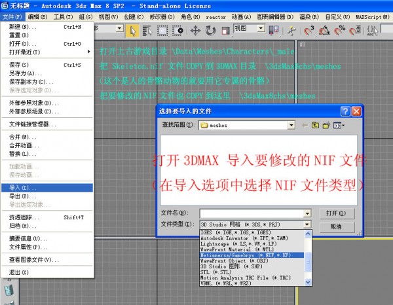Select Motion Analysis TRC File option
393x305 pixels.
(252, 278)
